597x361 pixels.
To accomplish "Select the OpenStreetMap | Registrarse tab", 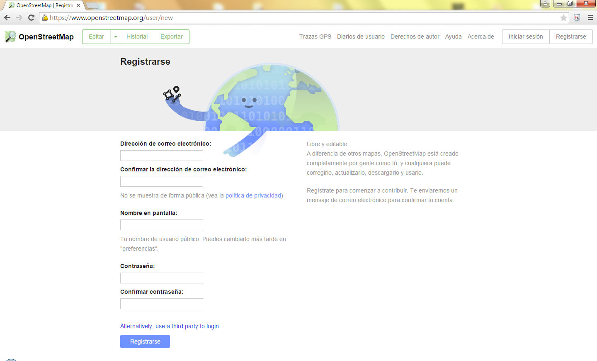I will [44, 5].
